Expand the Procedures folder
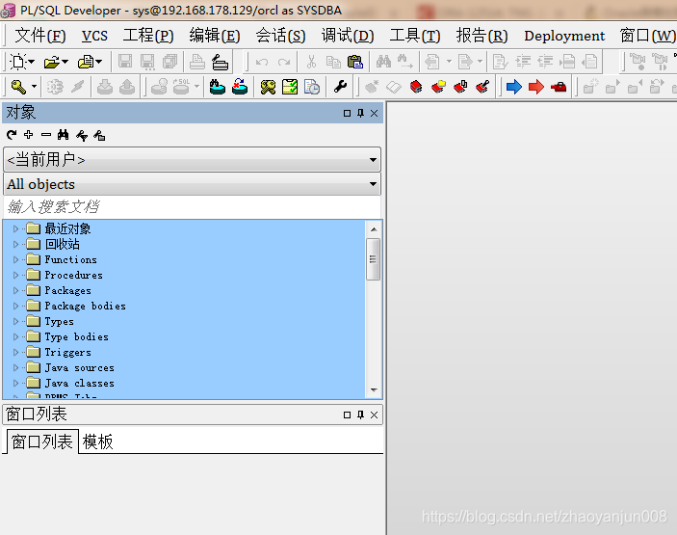Viewport: 677px width, 535px height. tap(15, 276)
